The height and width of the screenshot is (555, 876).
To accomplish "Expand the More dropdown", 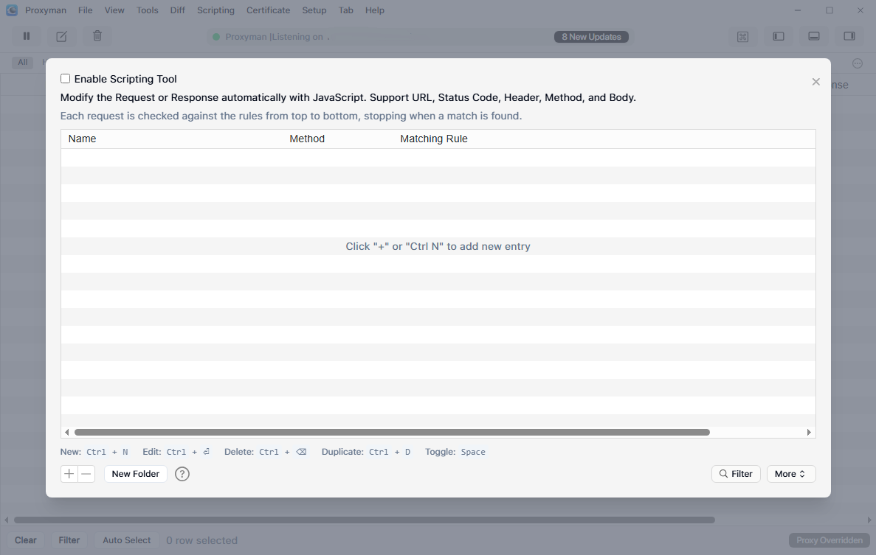I will click(x=791, y=474).
